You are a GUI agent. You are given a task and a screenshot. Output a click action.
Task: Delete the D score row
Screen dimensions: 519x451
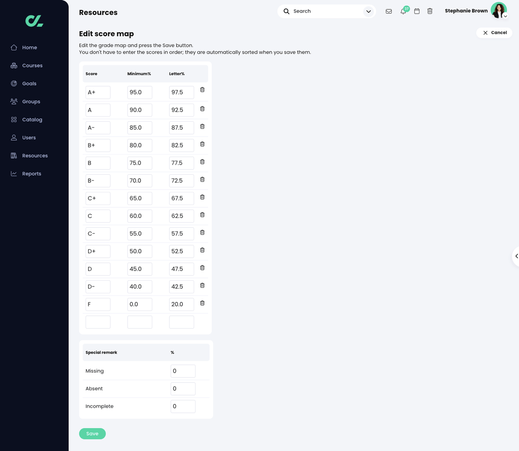click(202, 268)
